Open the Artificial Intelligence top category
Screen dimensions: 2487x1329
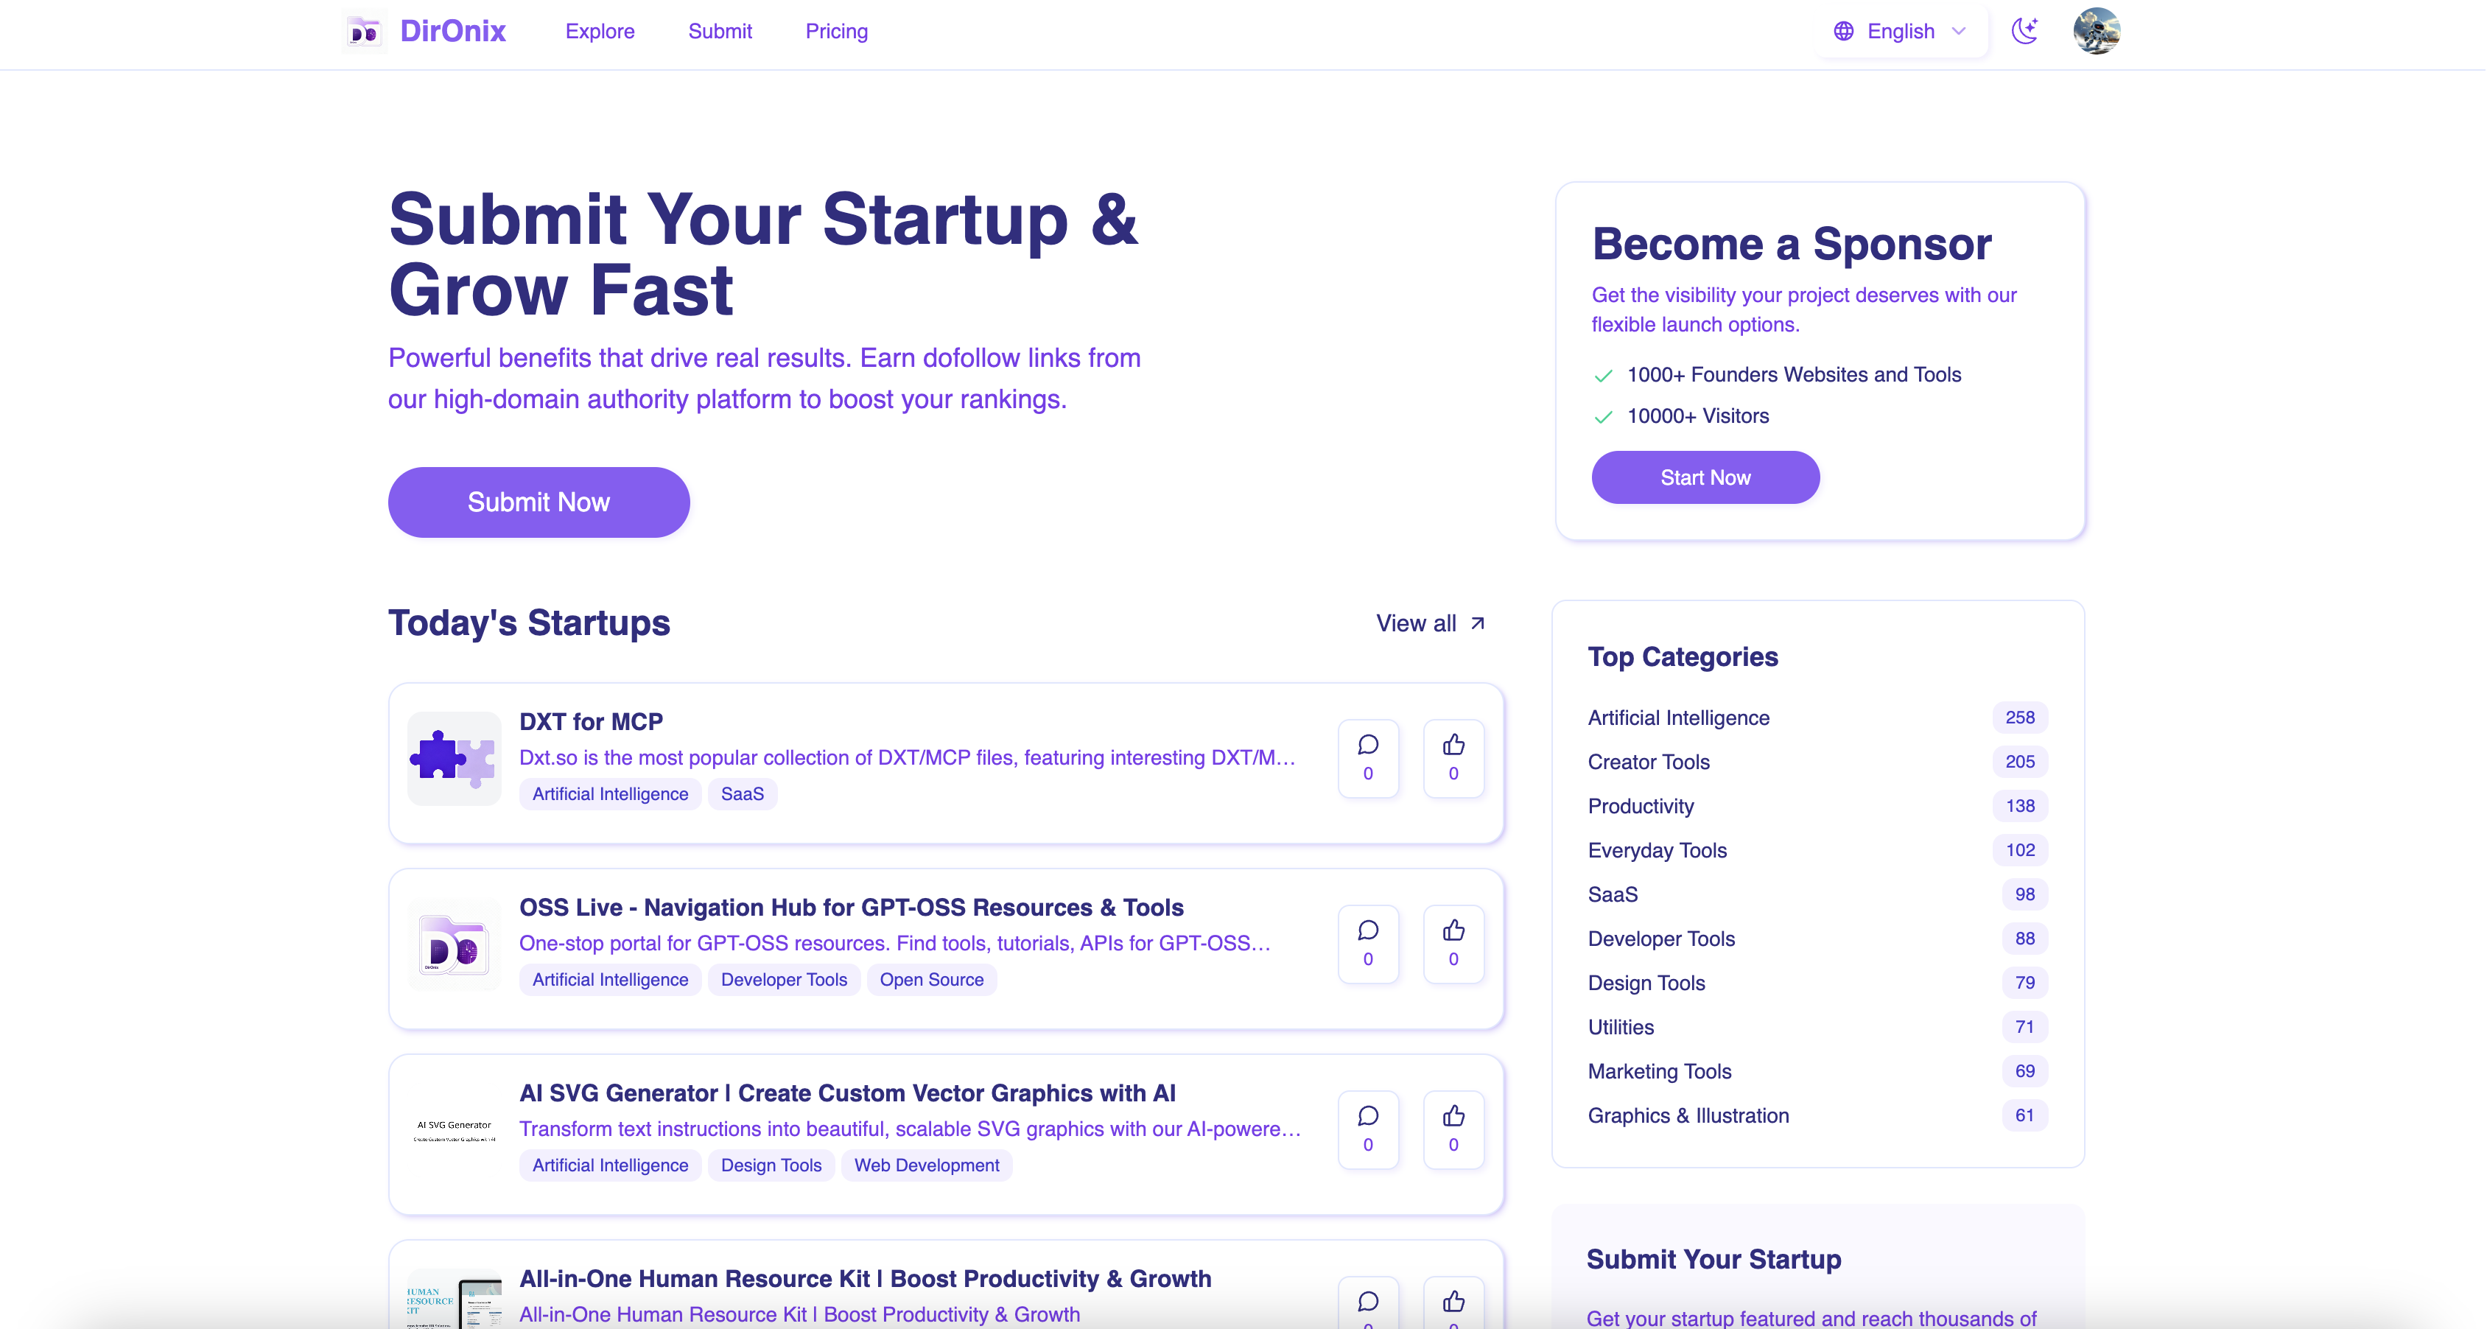pyautogui.click(x=1678, y=718)
